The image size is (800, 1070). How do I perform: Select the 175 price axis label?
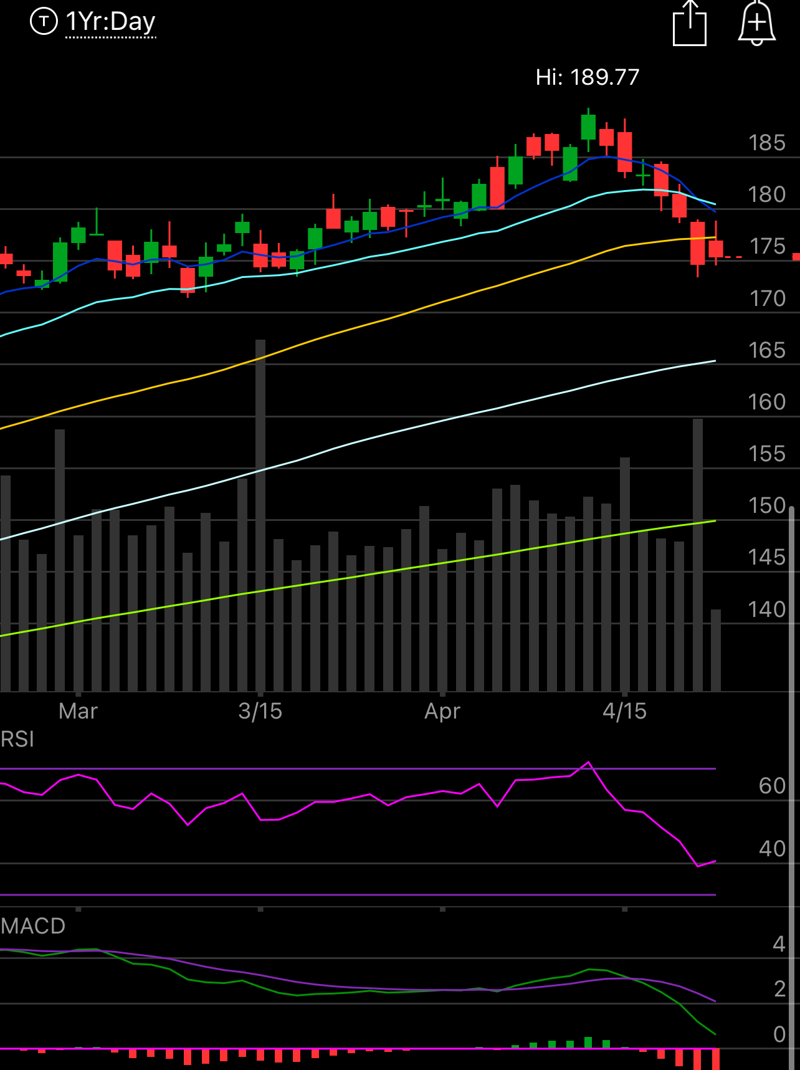(767, 246)
